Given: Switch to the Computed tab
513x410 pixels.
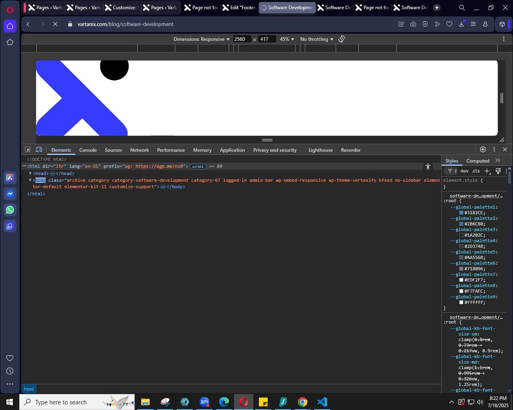Looking at the screenshot, I should 478,161.
